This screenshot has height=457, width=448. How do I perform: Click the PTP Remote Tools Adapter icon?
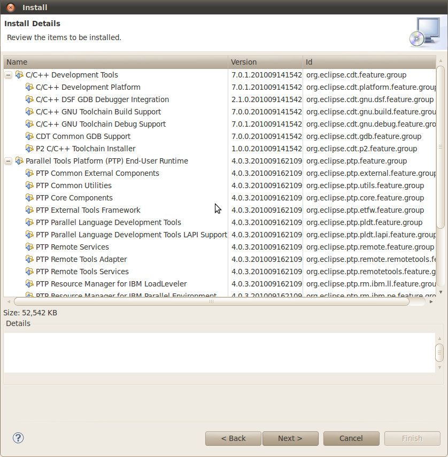pyautogui.click(x=29, y=259)
